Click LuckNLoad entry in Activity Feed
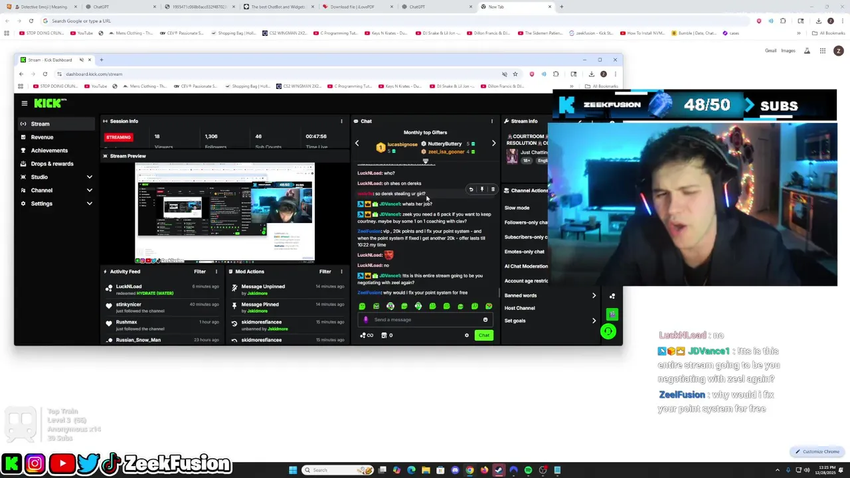The image size is (850, 478). pos(163,289)
